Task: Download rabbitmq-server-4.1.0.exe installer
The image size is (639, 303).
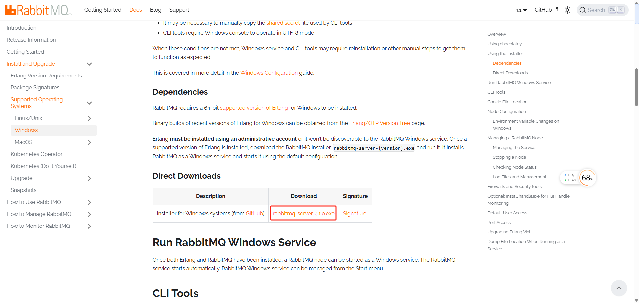Action: coord(303,213)
